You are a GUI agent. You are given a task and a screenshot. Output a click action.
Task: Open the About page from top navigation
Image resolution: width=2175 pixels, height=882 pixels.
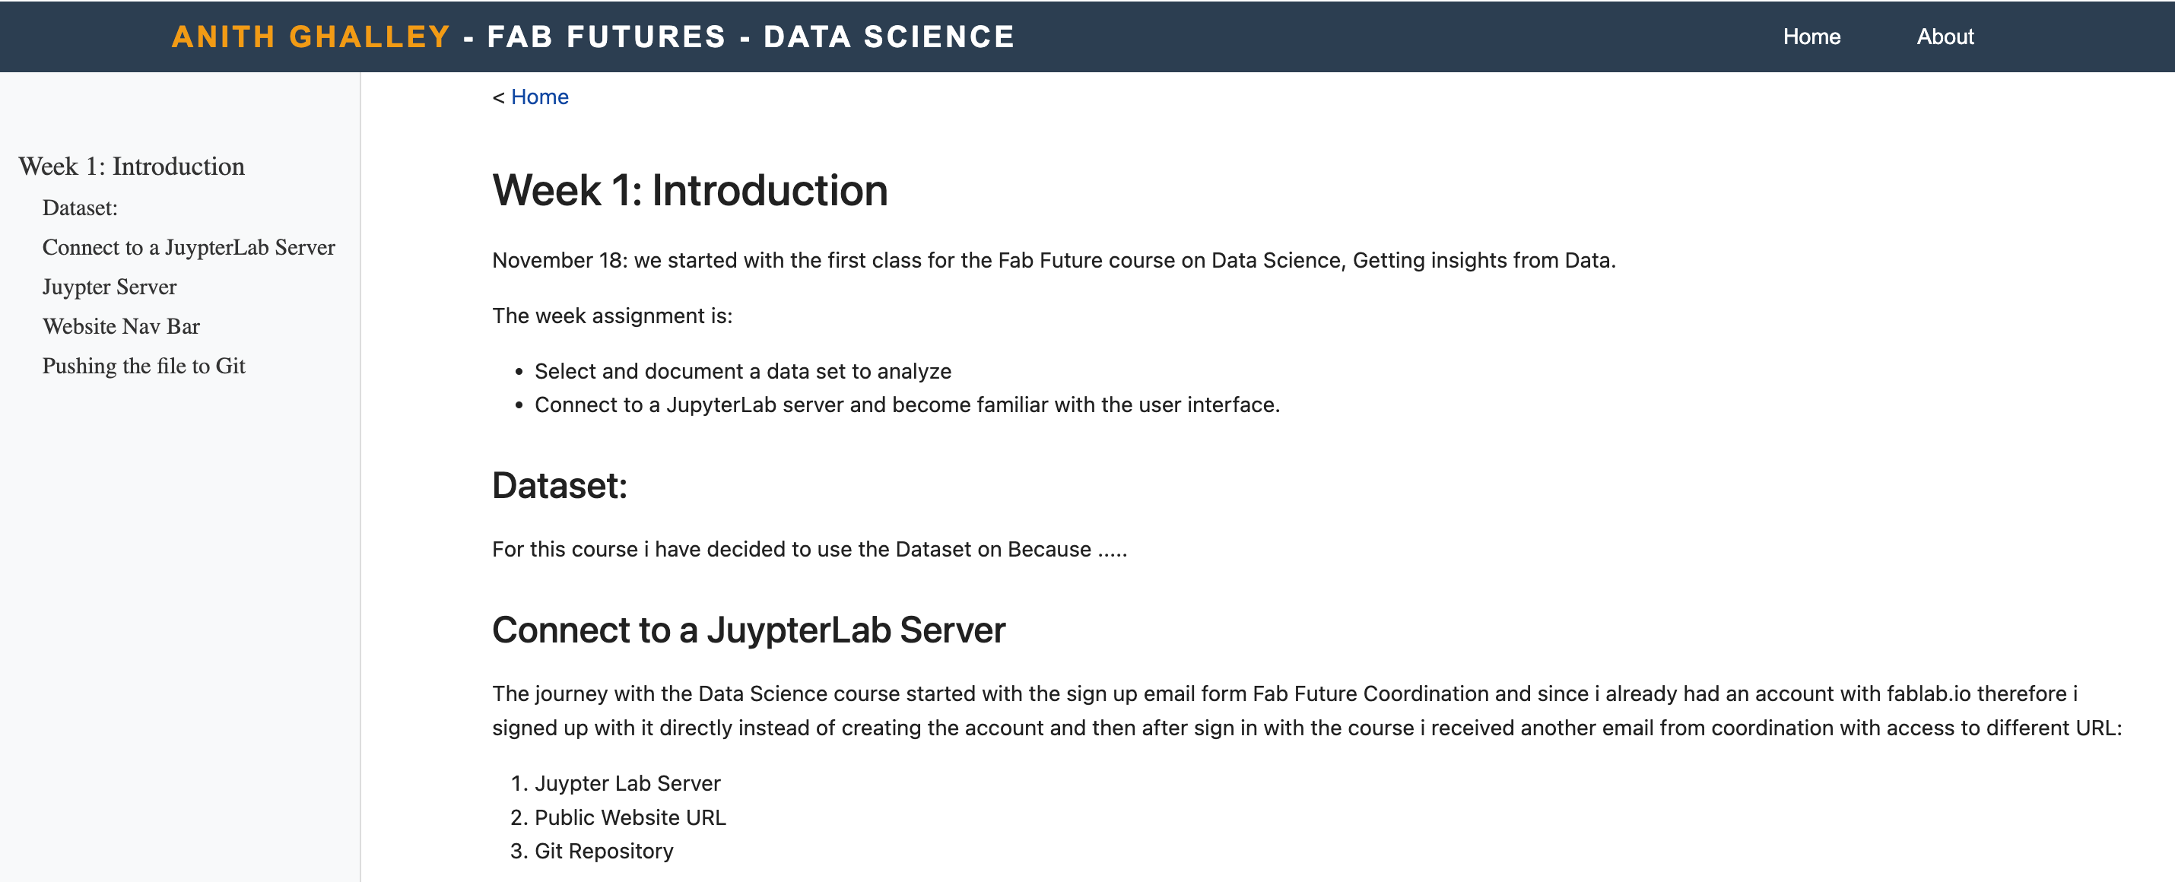[1945, 37]
